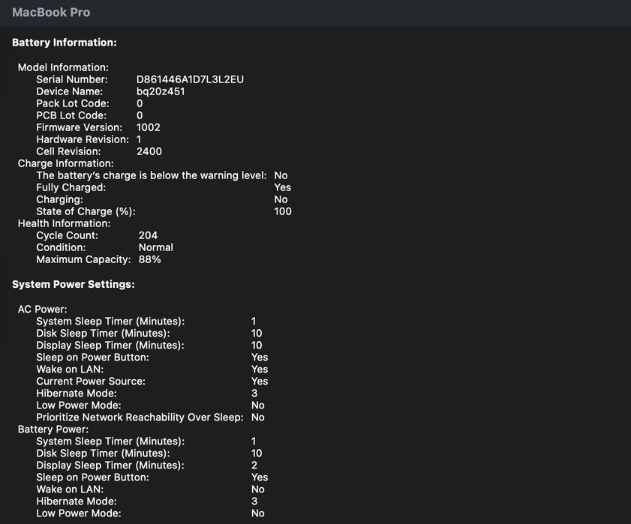
Task: Click State of Charge value 100
Action: 283,211
